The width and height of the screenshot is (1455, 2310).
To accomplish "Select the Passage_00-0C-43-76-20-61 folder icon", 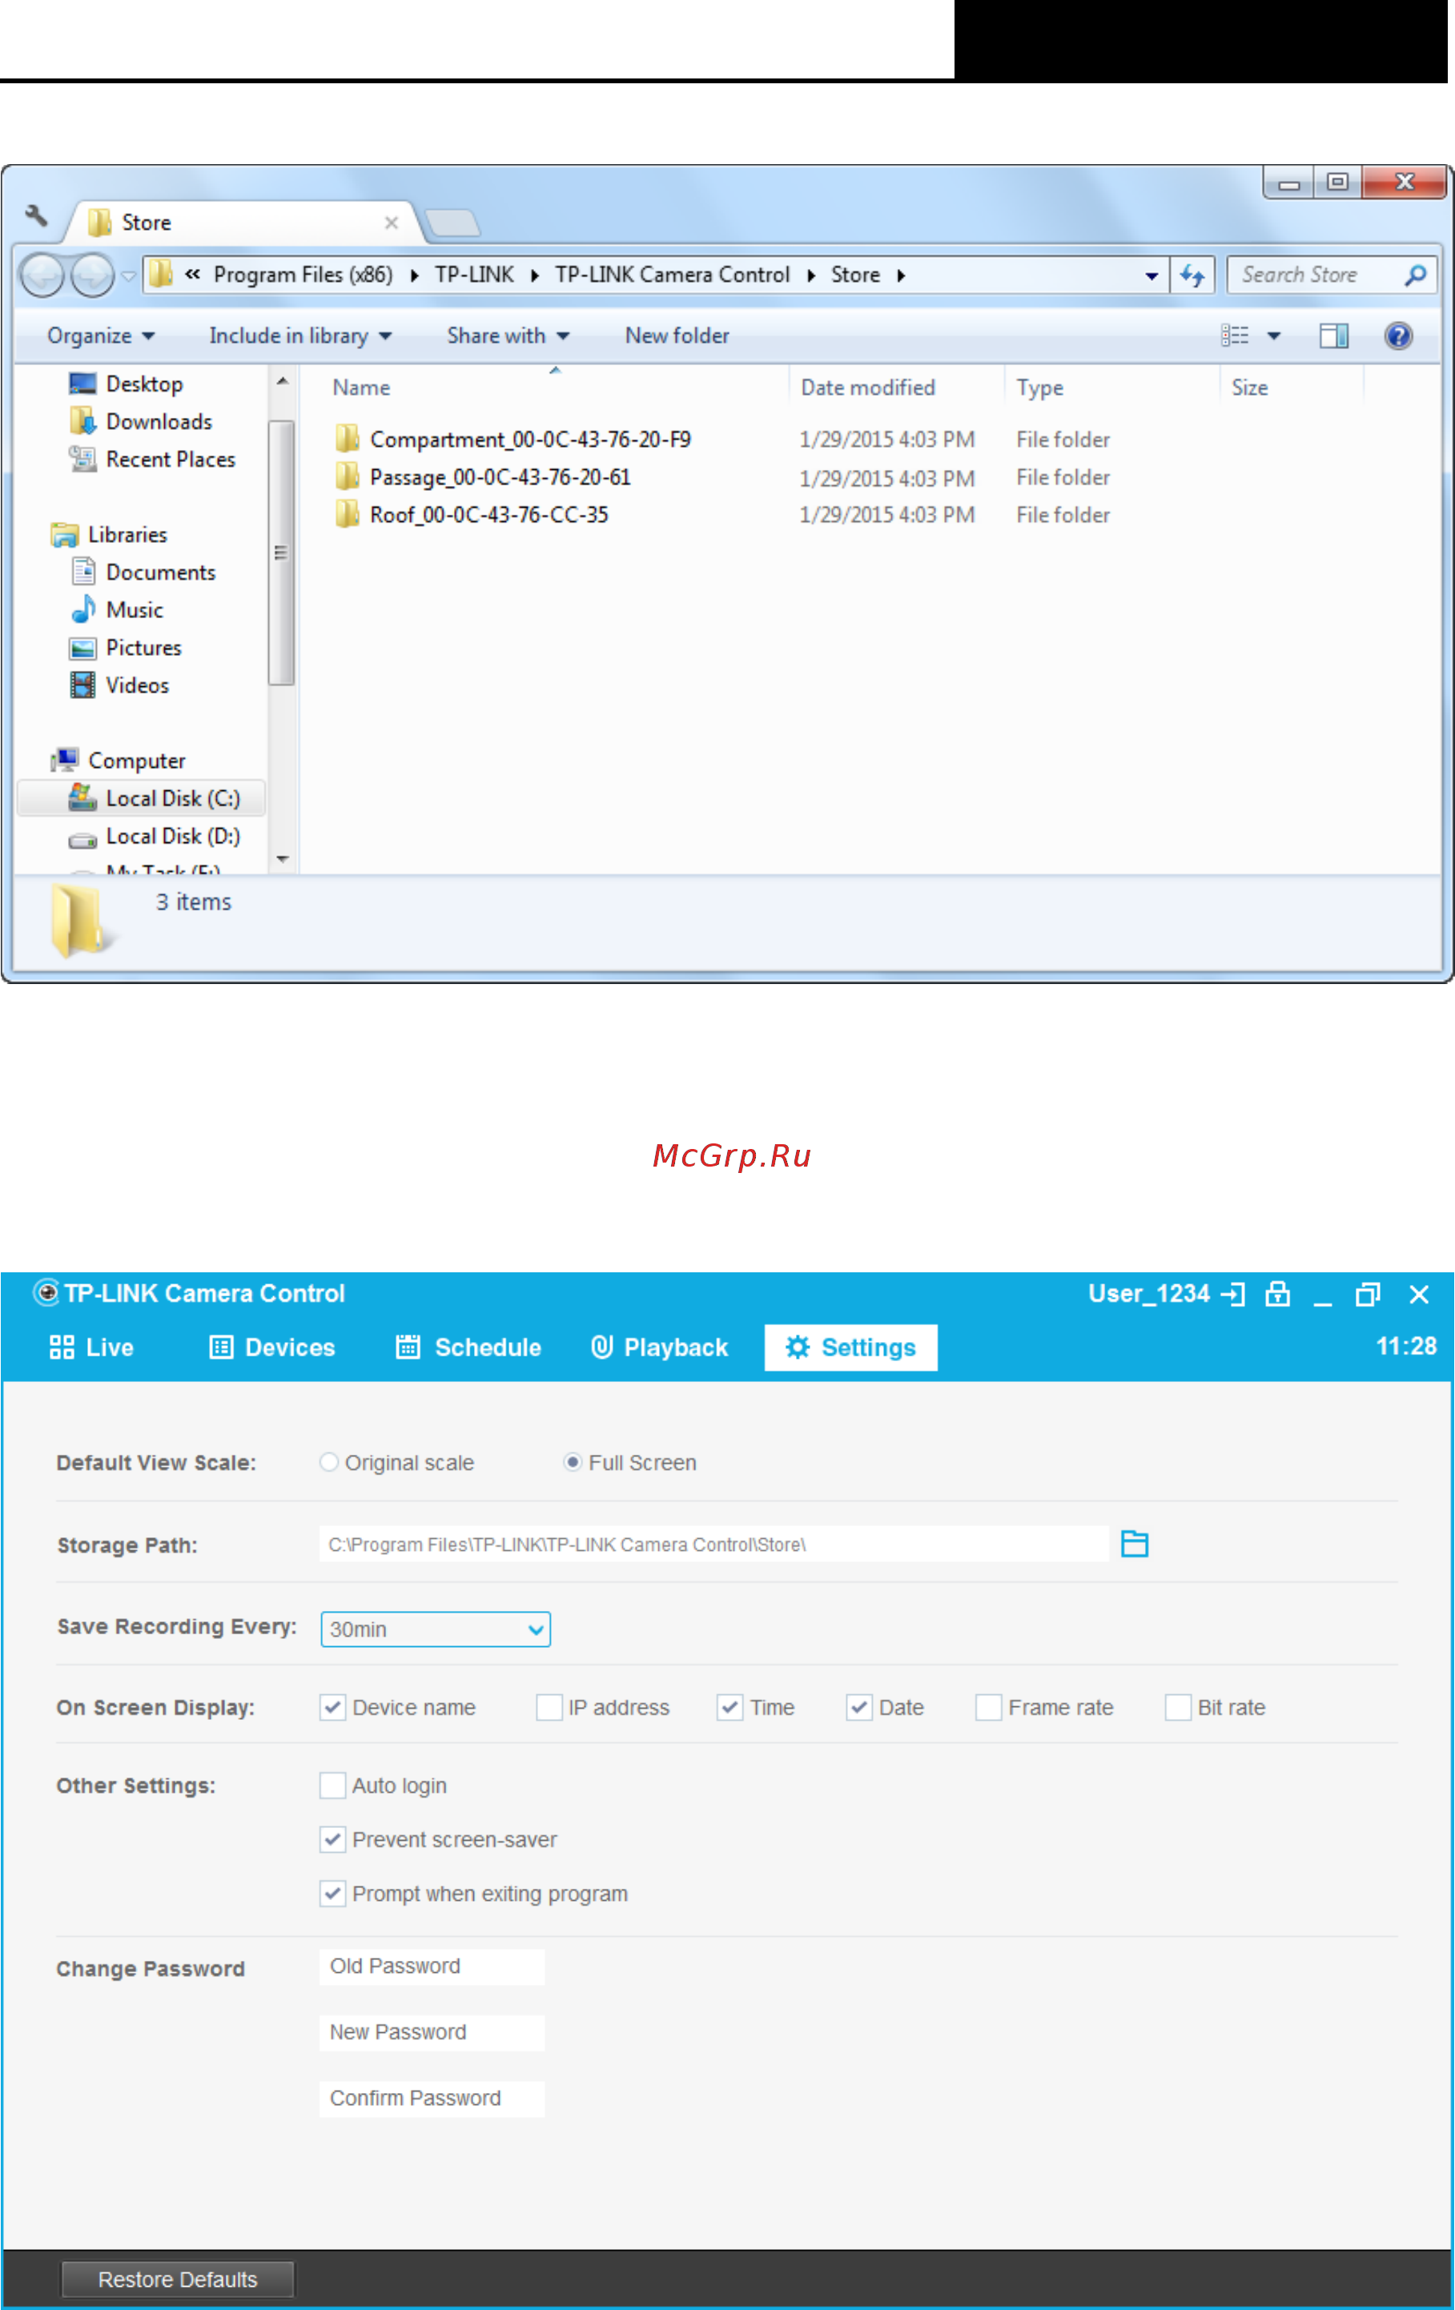I will [348, 476].
